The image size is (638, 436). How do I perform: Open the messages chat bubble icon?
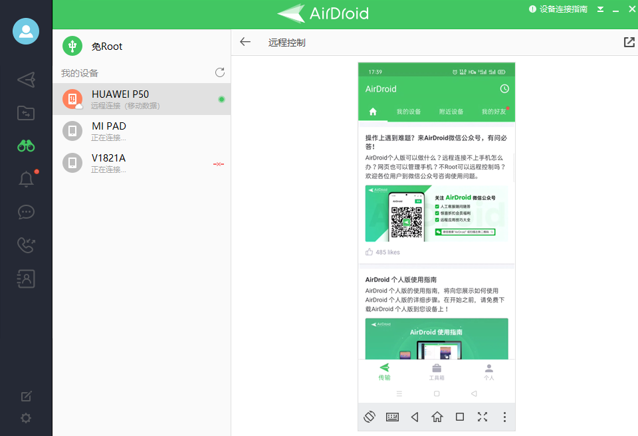point(26,212)
